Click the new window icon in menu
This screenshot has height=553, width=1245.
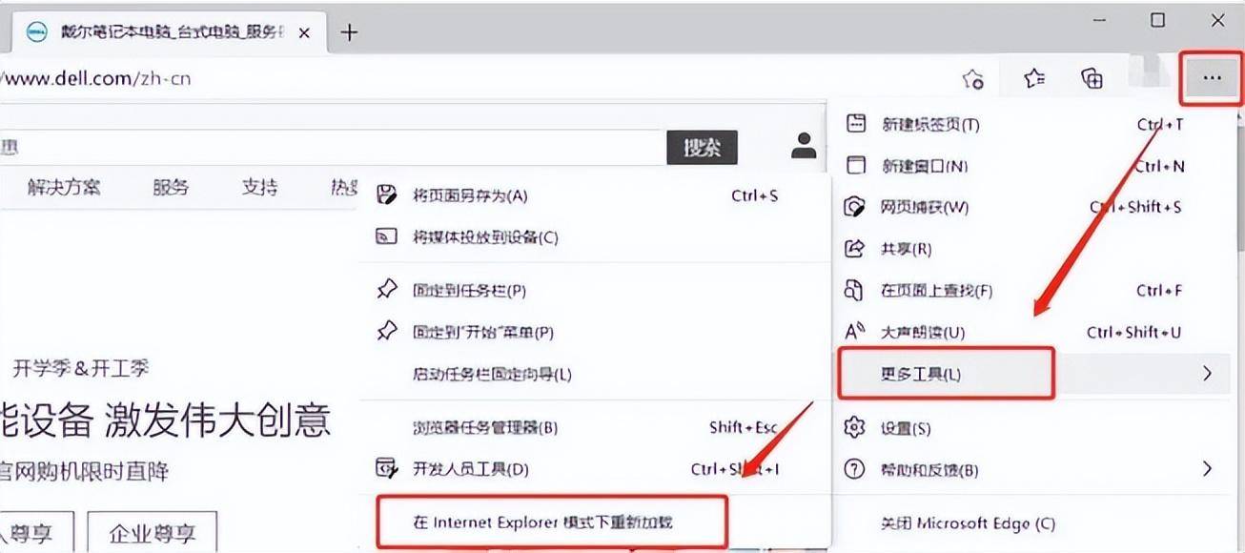pyautogui.click(x=856, y=165)
